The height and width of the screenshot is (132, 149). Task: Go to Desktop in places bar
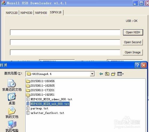coord(12,99)
